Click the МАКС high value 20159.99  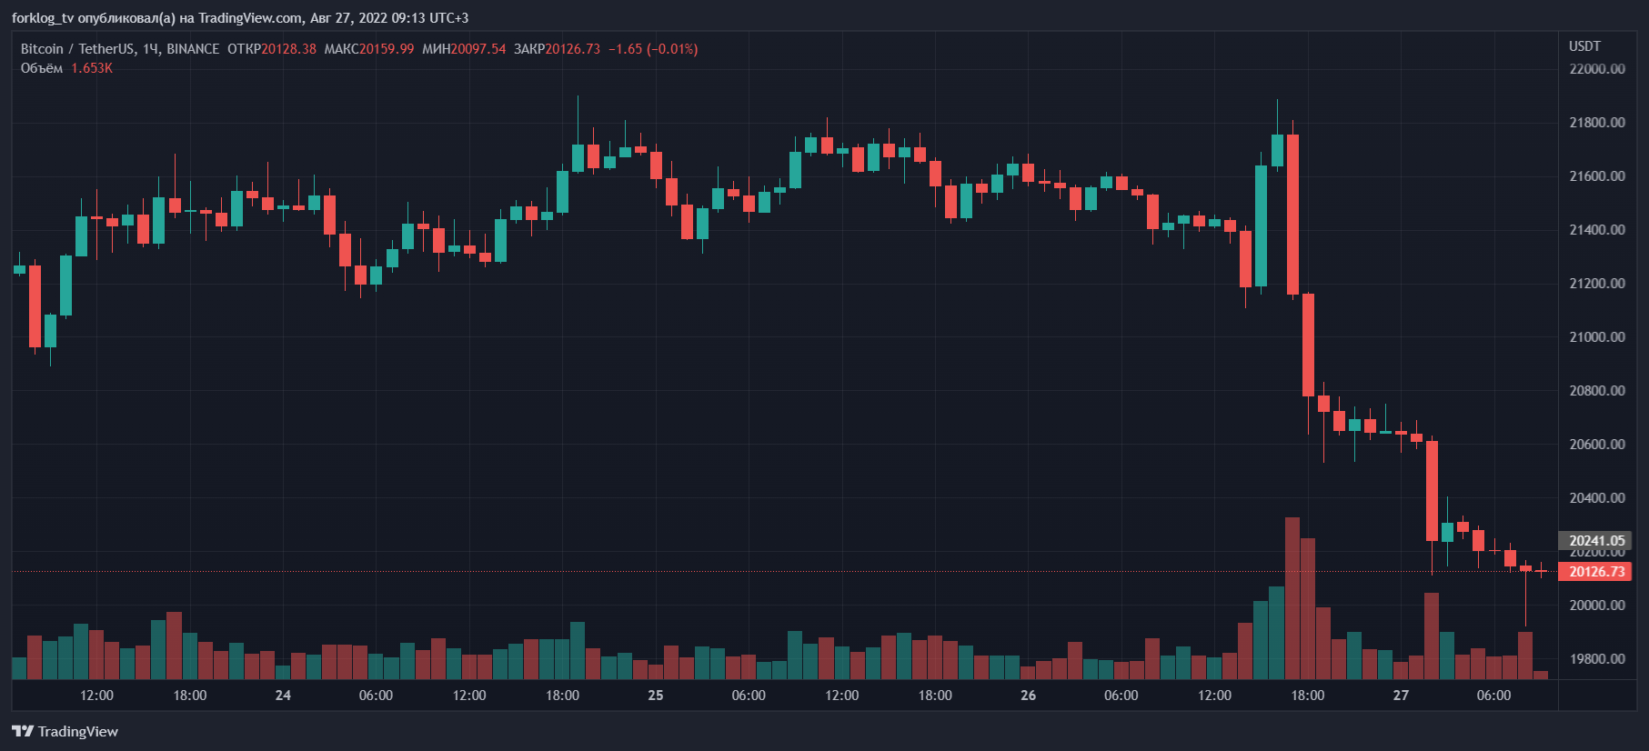pos(387,49)
